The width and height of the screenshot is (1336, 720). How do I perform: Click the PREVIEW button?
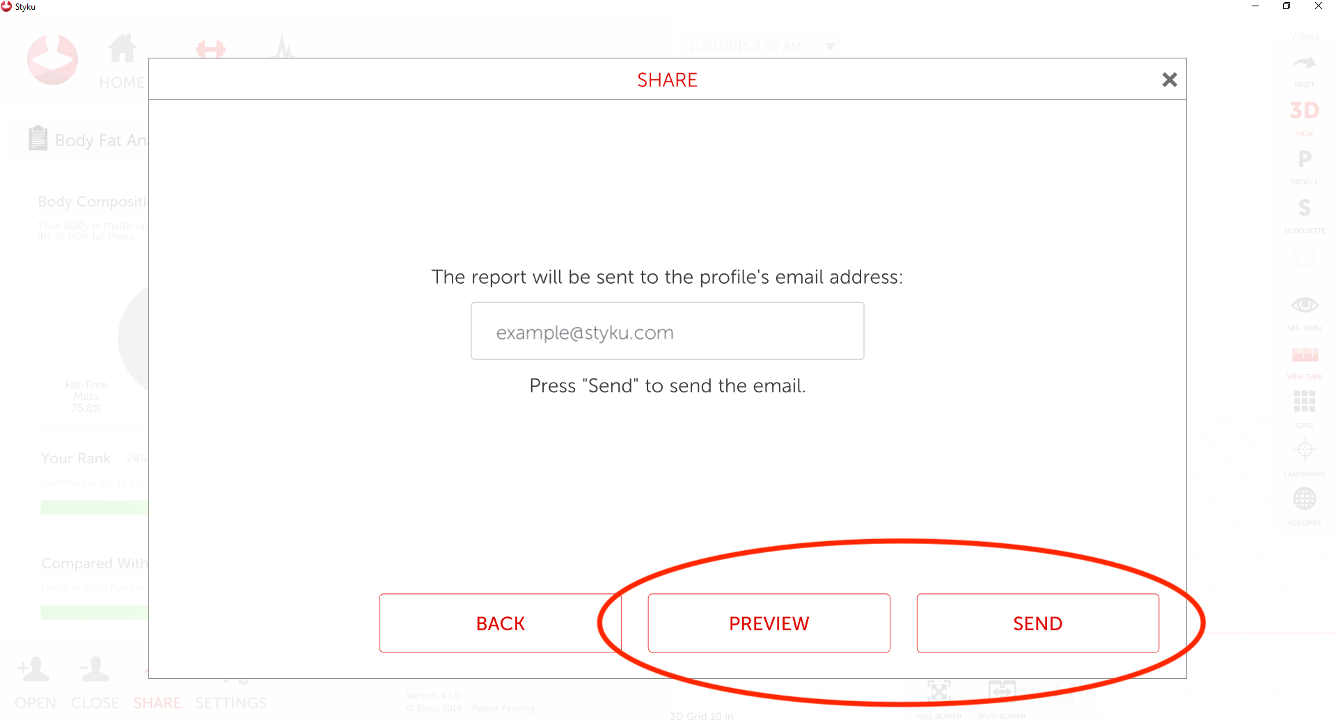pyautogui.click(x=769, y=623)
